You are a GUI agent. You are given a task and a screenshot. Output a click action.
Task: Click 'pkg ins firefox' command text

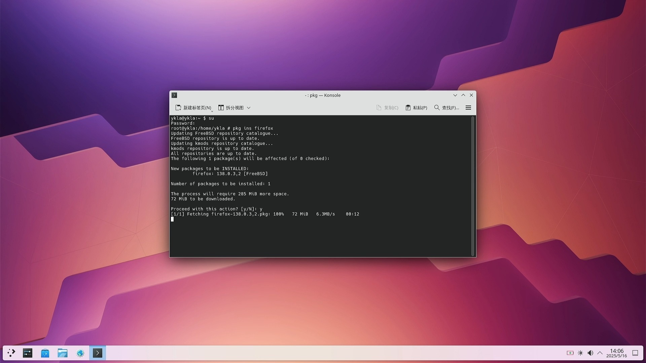coord(253,128)
